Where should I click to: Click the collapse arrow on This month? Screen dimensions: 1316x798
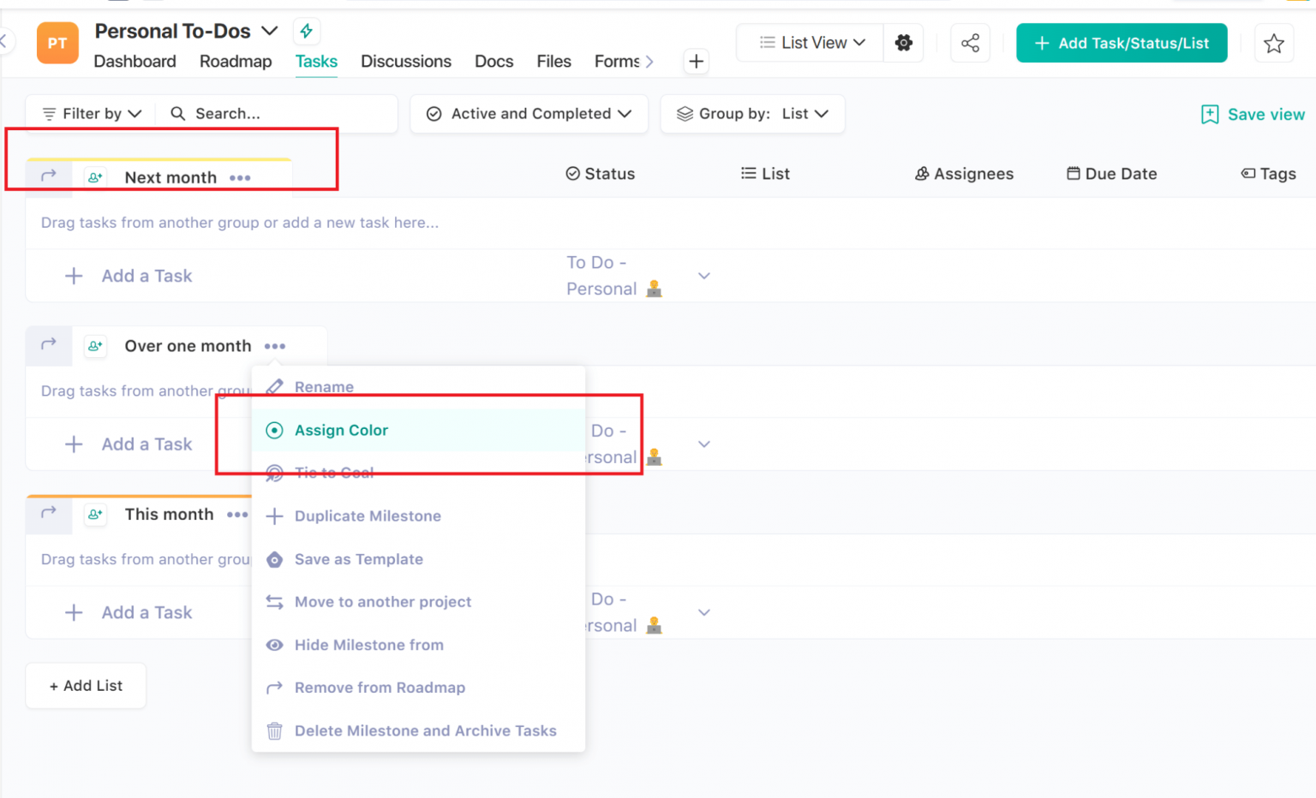coord(49,512)
